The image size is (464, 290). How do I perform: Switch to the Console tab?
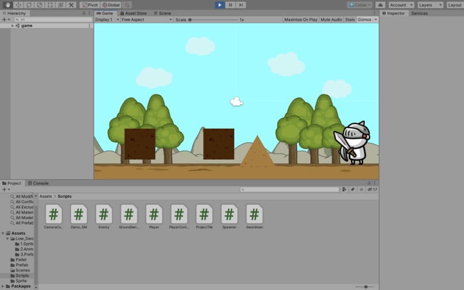[38, 183]
